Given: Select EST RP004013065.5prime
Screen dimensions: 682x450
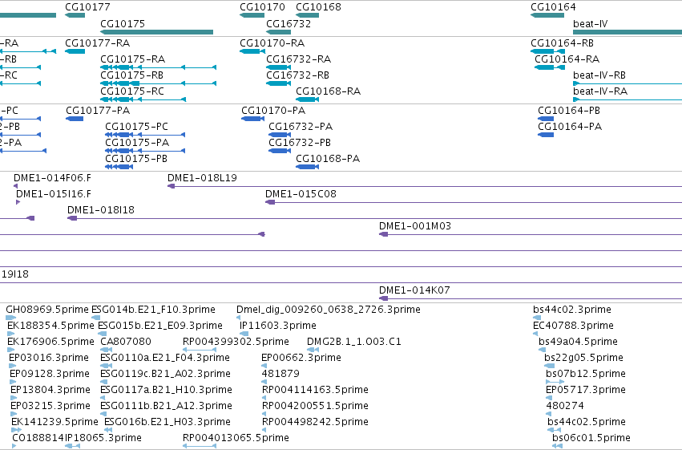Looking at the screenshot, I should (200, 446).
